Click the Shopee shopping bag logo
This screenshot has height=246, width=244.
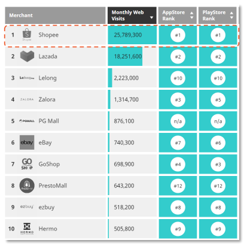click(27, 35)
